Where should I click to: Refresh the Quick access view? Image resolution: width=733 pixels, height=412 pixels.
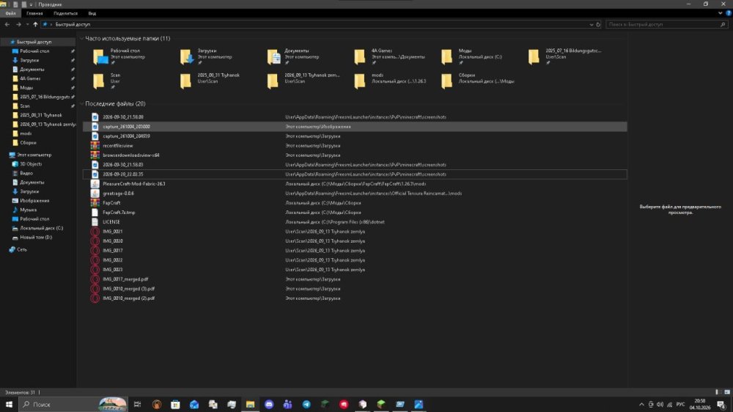[598, 24]
